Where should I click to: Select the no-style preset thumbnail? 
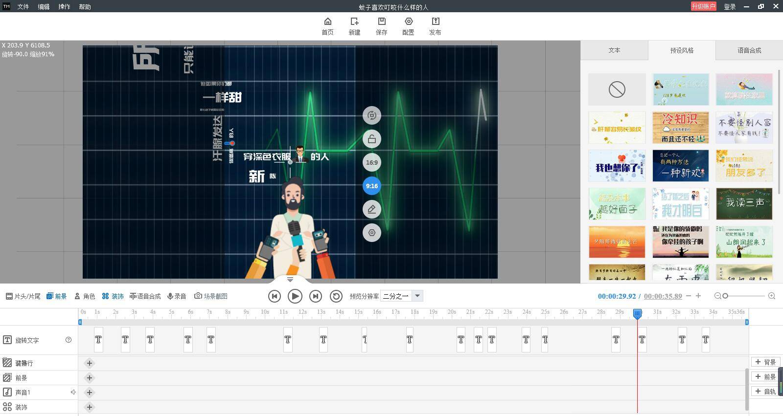point(617,89)
